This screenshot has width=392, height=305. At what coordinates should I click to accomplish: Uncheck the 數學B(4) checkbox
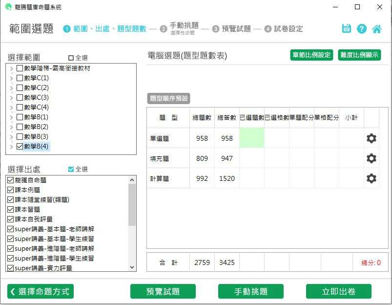(20, 146)
